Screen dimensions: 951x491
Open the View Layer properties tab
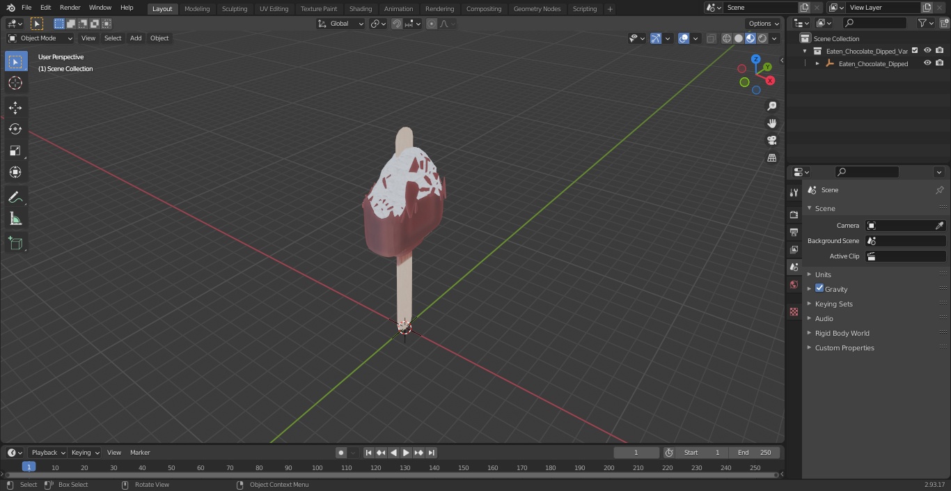tap(794, 249)
